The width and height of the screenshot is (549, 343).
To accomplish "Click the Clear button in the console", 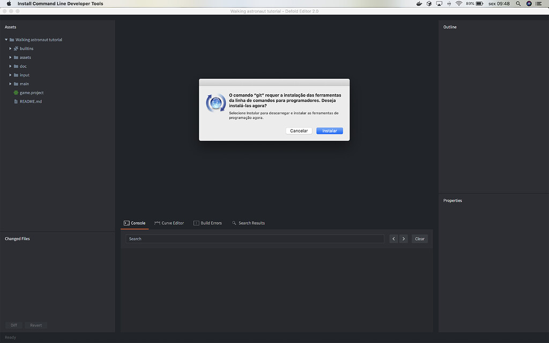I will pos(419,238).
